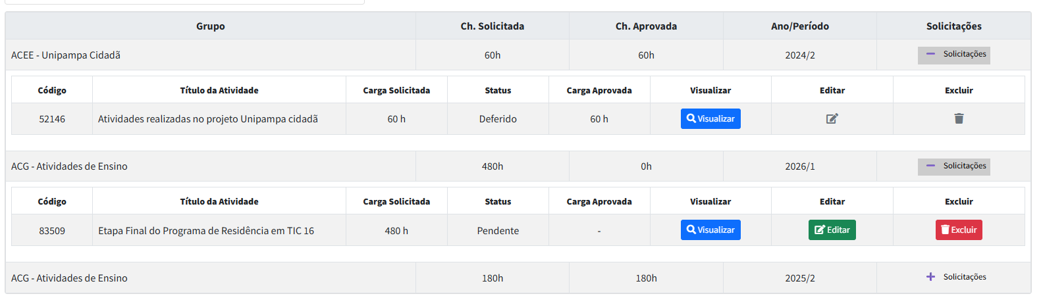Click the Ch. Solicitada column header
1043x296 pixels.
point(493,26)
